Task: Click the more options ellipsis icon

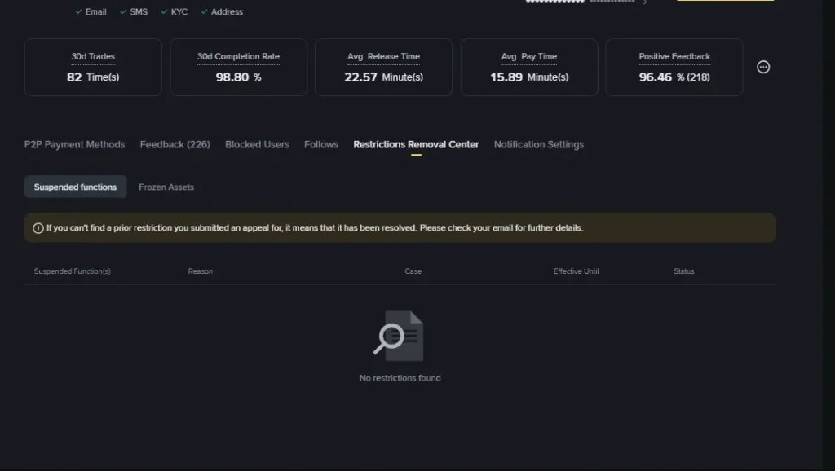Action: (x=763, y=67)
